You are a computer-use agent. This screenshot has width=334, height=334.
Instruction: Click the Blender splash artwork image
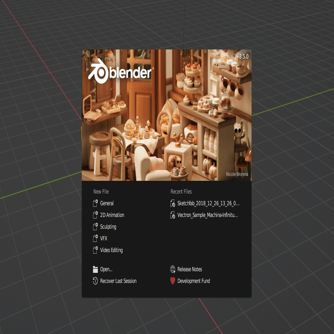coord(166,115)
